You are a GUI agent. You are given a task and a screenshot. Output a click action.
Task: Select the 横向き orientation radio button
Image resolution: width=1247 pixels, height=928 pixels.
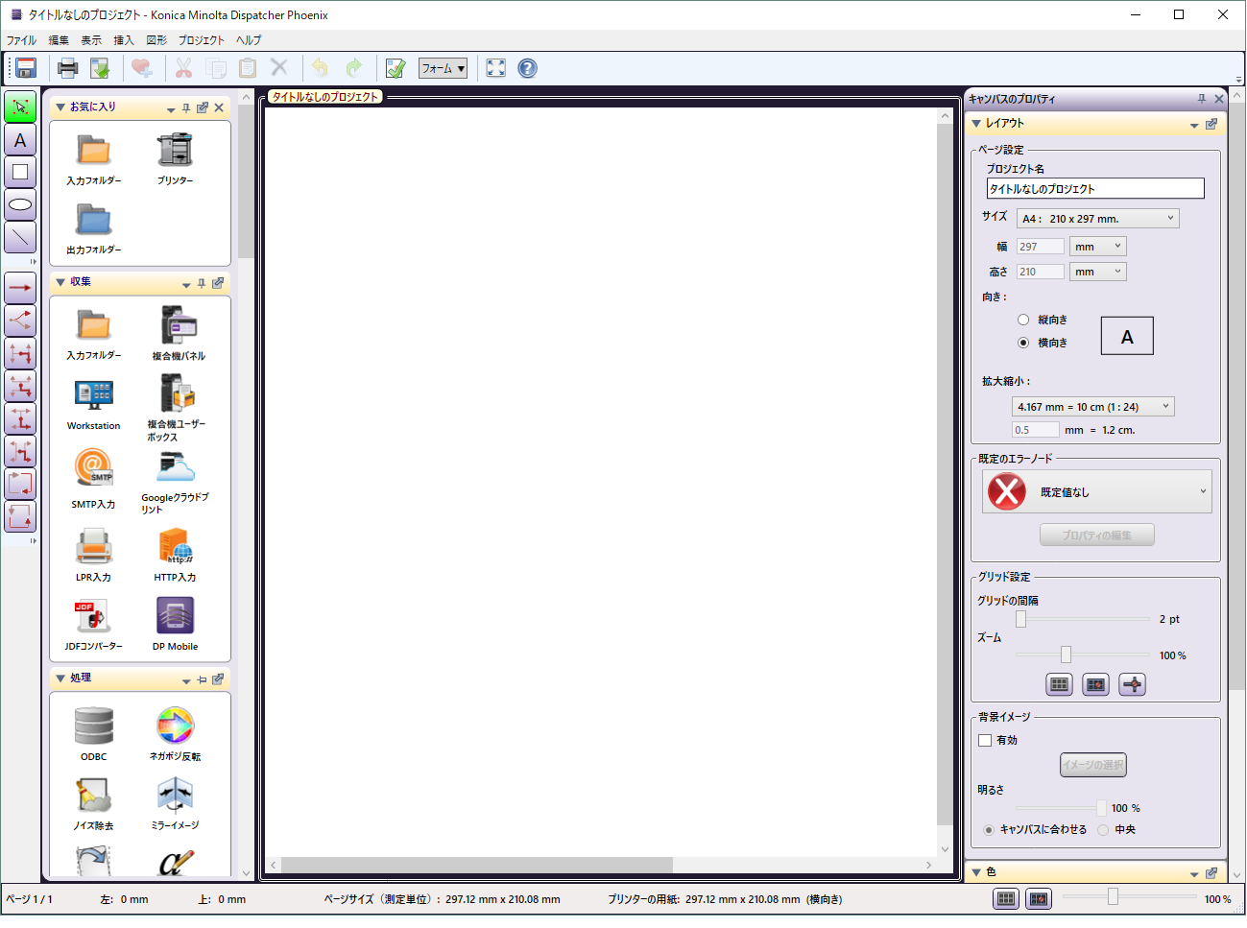coord(1023,343)
